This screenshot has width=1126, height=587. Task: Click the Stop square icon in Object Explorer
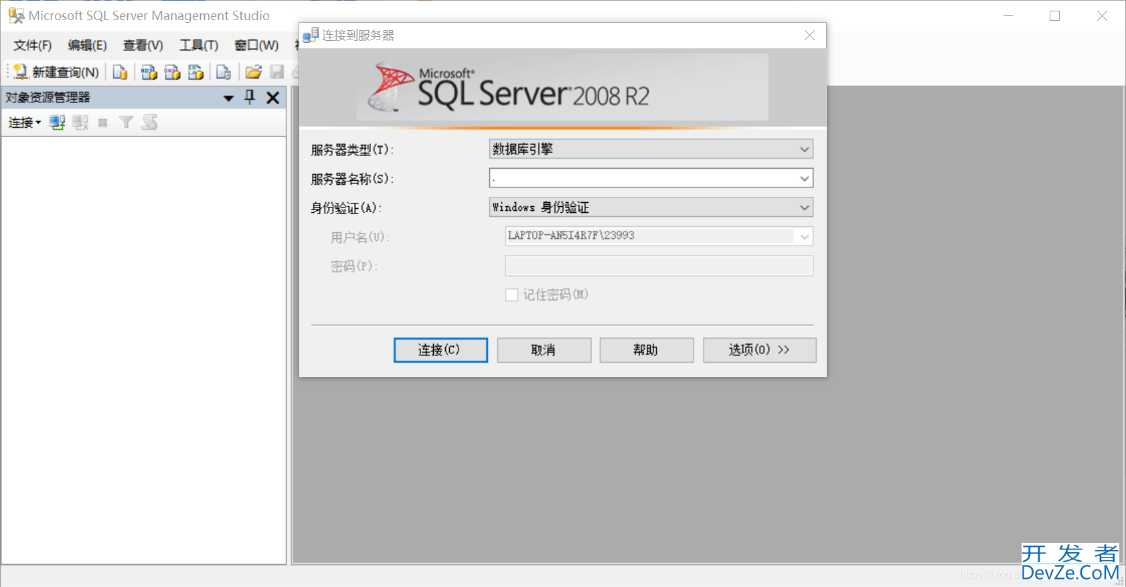click(x=102, y=122)
